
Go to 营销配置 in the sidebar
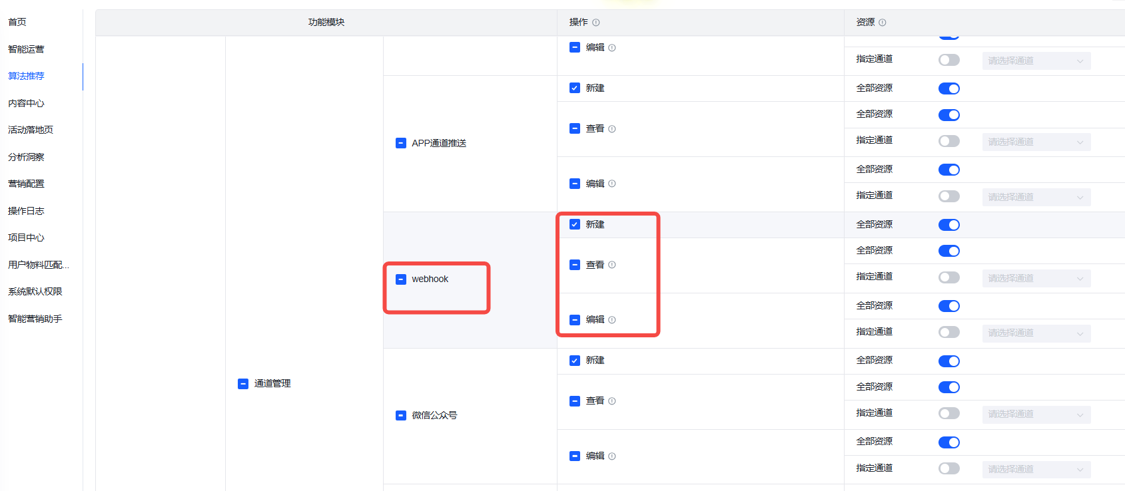pos(27,184)
